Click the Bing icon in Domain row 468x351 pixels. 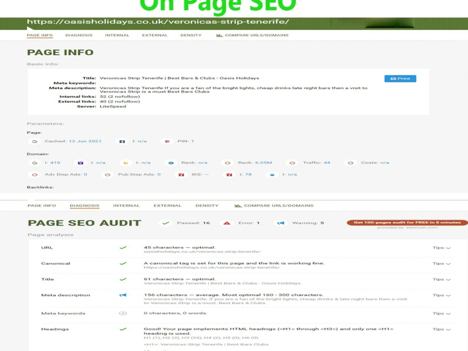click(125, 163)
